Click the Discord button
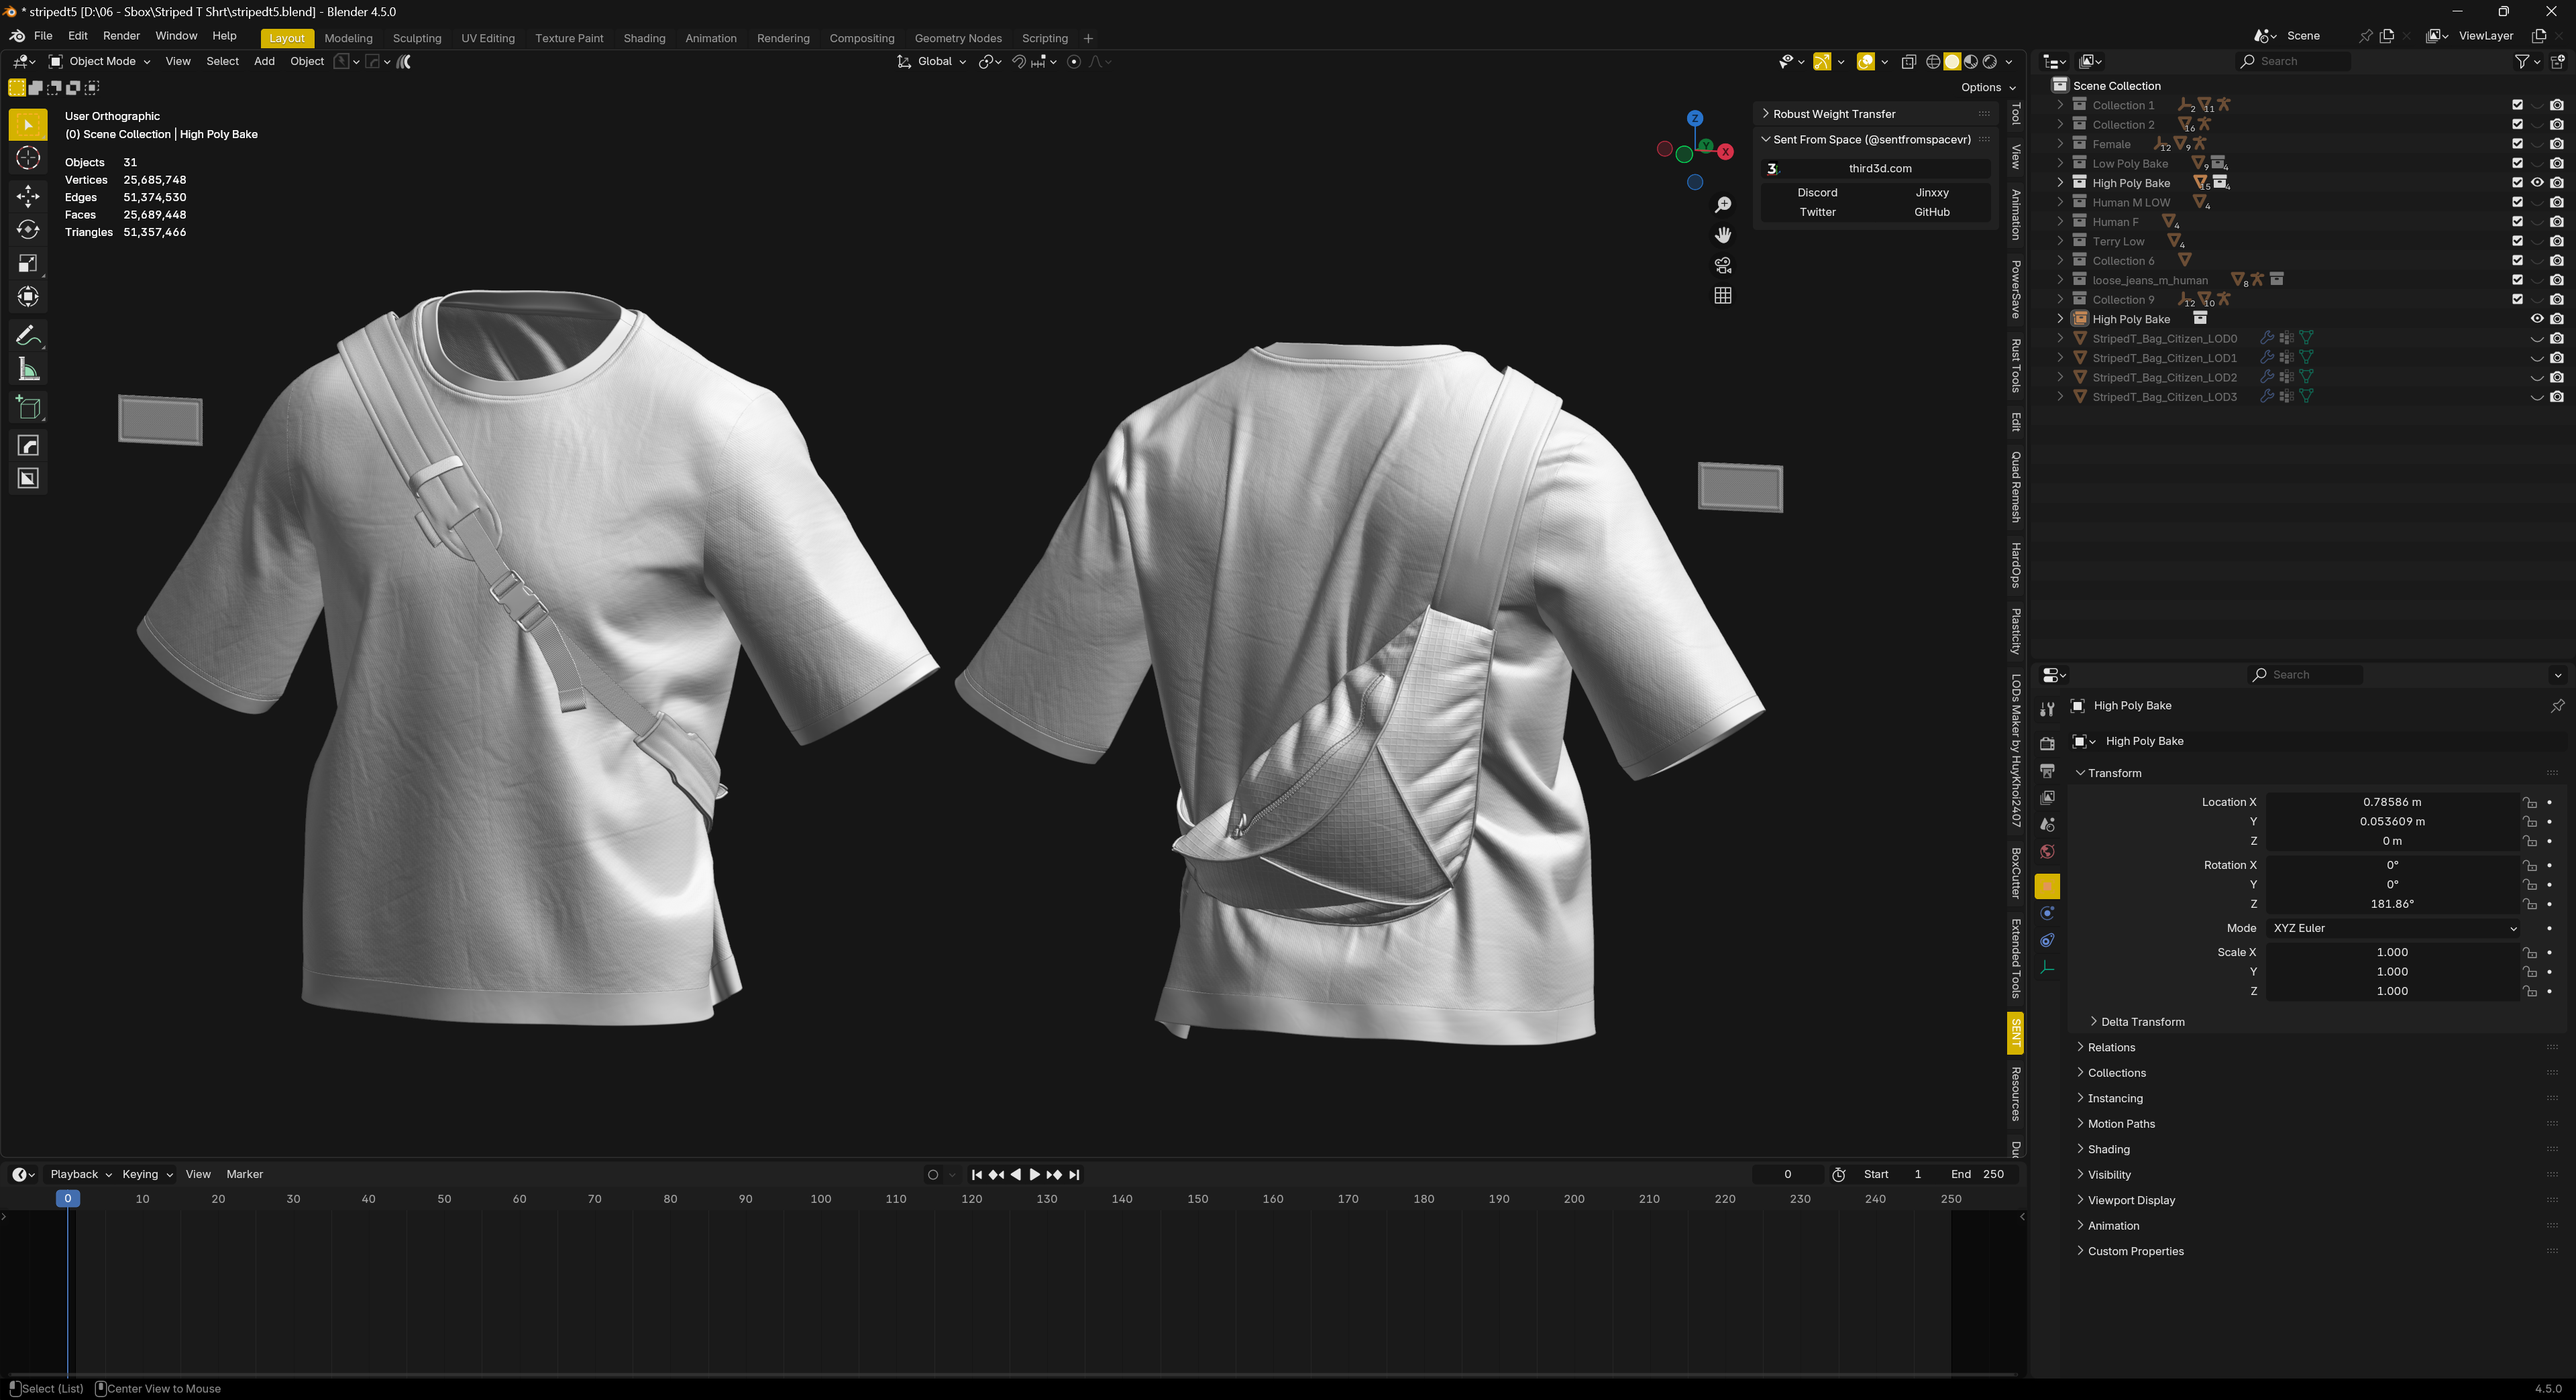 [1817, 193]
